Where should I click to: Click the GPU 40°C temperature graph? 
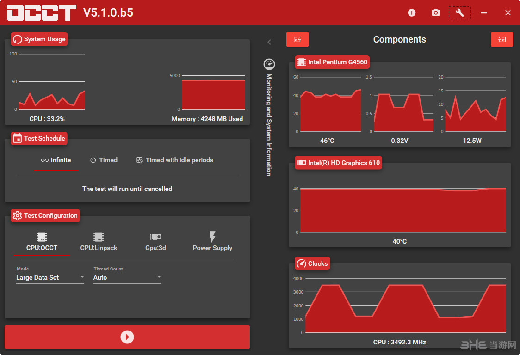[403, 210]
